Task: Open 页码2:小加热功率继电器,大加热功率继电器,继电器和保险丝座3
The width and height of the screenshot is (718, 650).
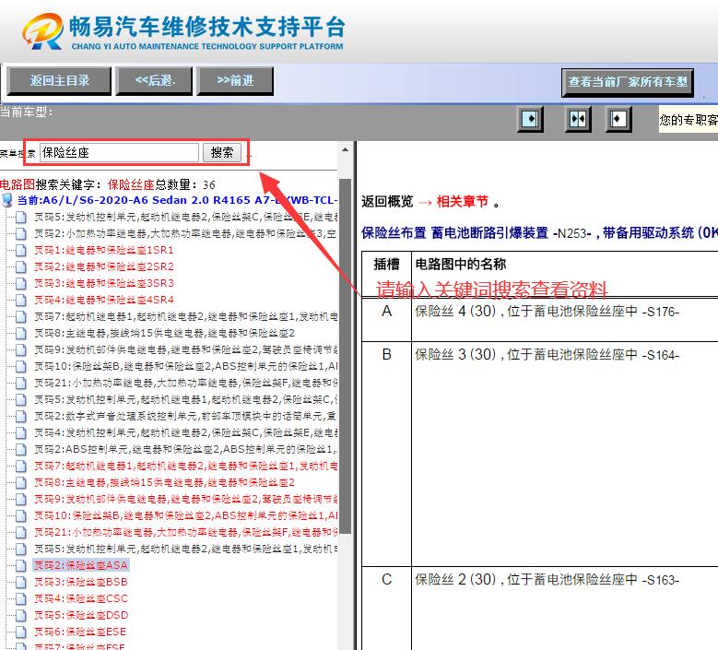Action: coord(185,233)
